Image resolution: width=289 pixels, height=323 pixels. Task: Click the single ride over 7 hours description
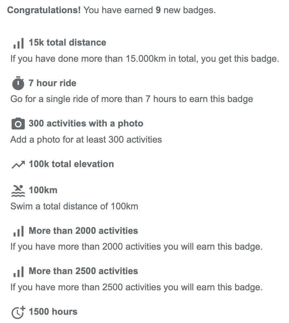click(132, 99)
